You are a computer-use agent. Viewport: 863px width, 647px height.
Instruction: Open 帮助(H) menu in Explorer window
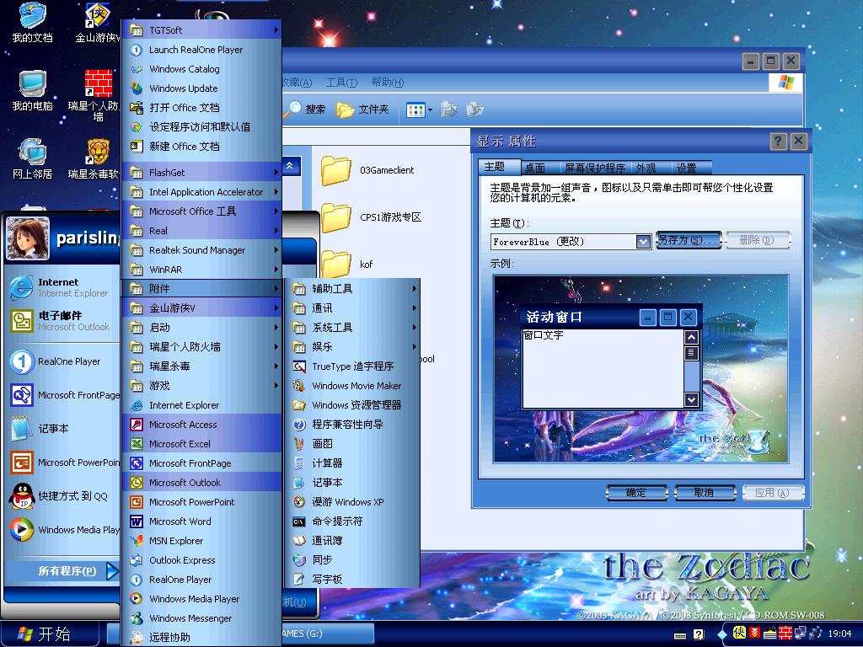click(387, 83)
